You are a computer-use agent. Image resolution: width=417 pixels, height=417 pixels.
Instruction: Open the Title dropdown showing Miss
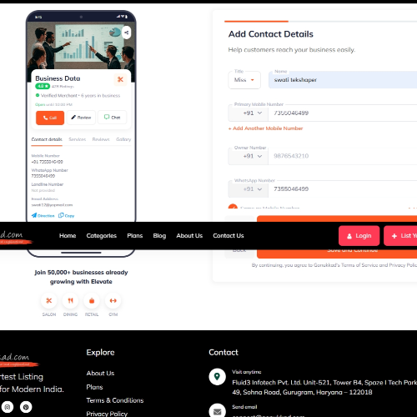click(244, 80)
